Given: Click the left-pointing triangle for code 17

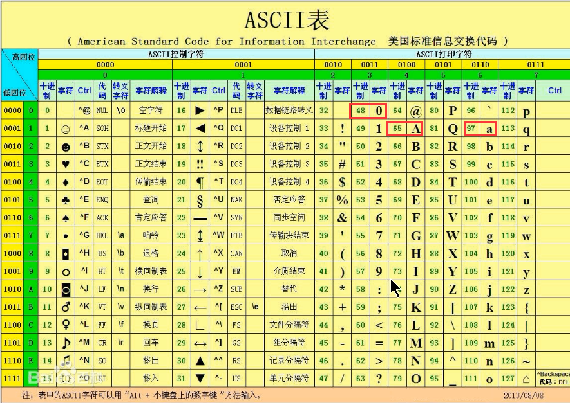Looking at the screenshot, I should pos(200,129).
